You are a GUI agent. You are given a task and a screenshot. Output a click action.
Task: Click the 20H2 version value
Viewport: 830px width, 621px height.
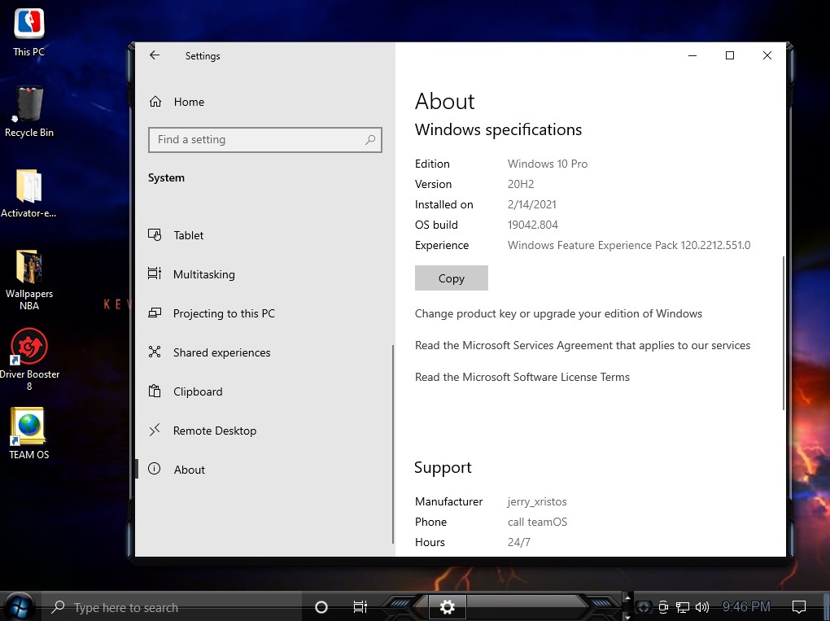(x=521, y=184)
